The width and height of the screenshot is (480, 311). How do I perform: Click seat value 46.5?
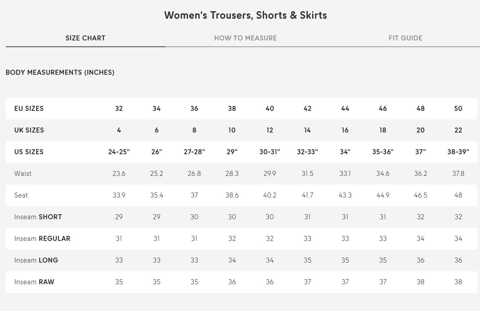[421, 195]
